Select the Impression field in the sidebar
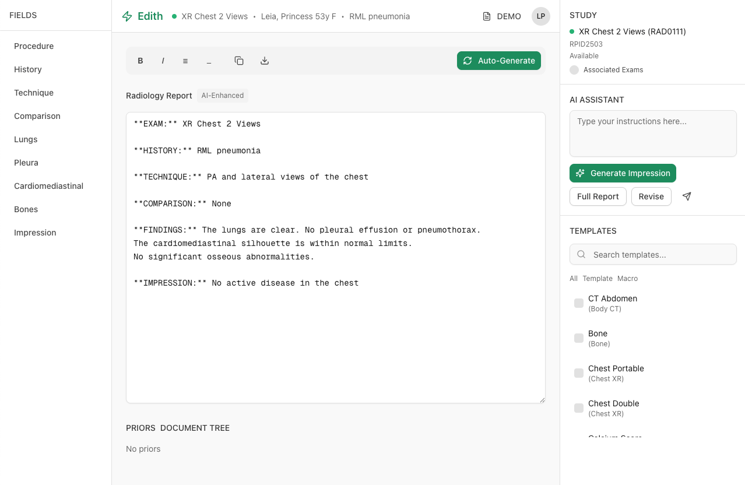This screenshot has width=745, height=485. click(35, 232)
